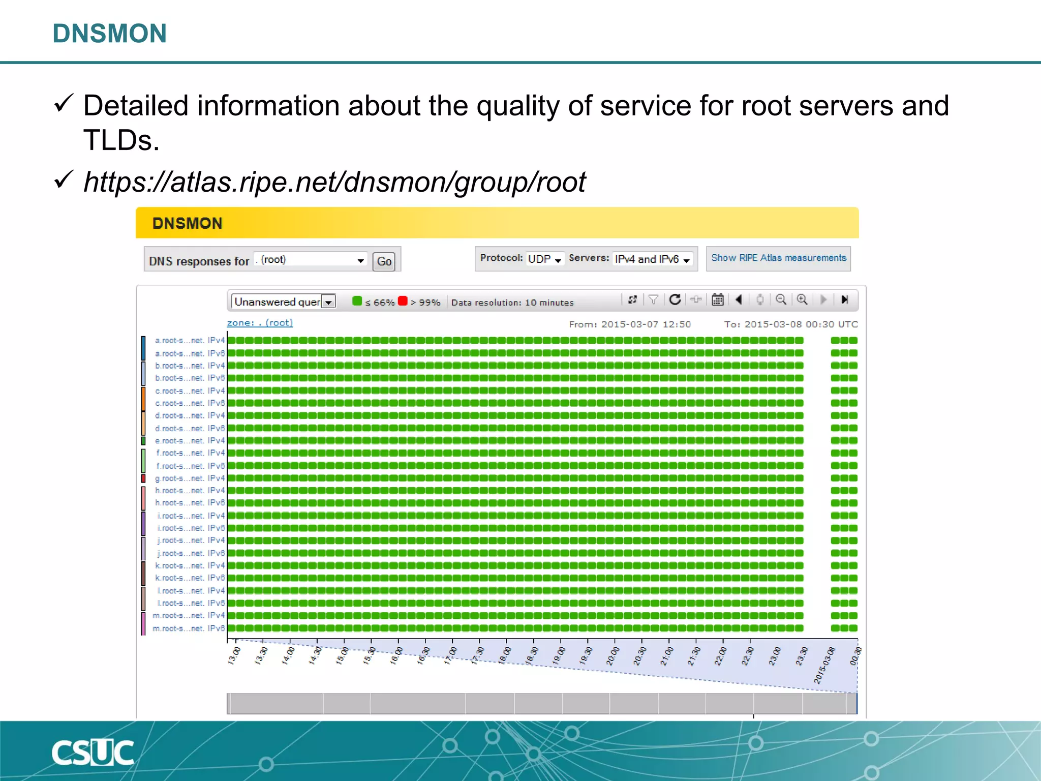The height and width of the screenshot is (781, 1041).
Task: Open the calendar date picker
Action: point(718,300)
